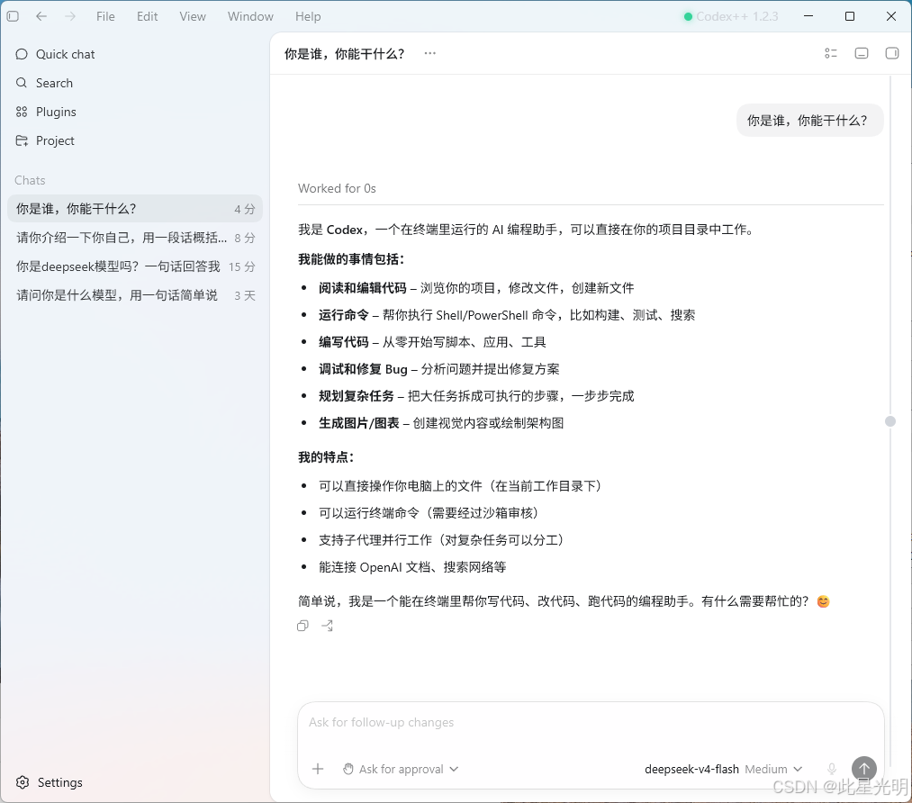The width and height of the screenshot is (912, 803).
Task: Click the smiley emoji ending the reply
Action: tap(823, 601)
